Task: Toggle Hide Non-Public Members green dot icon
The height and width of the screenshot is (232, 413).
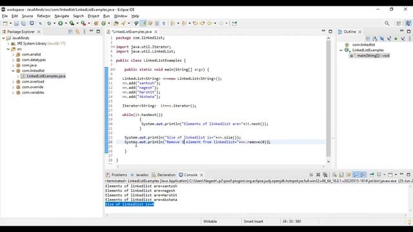Action: pos(396,39)
